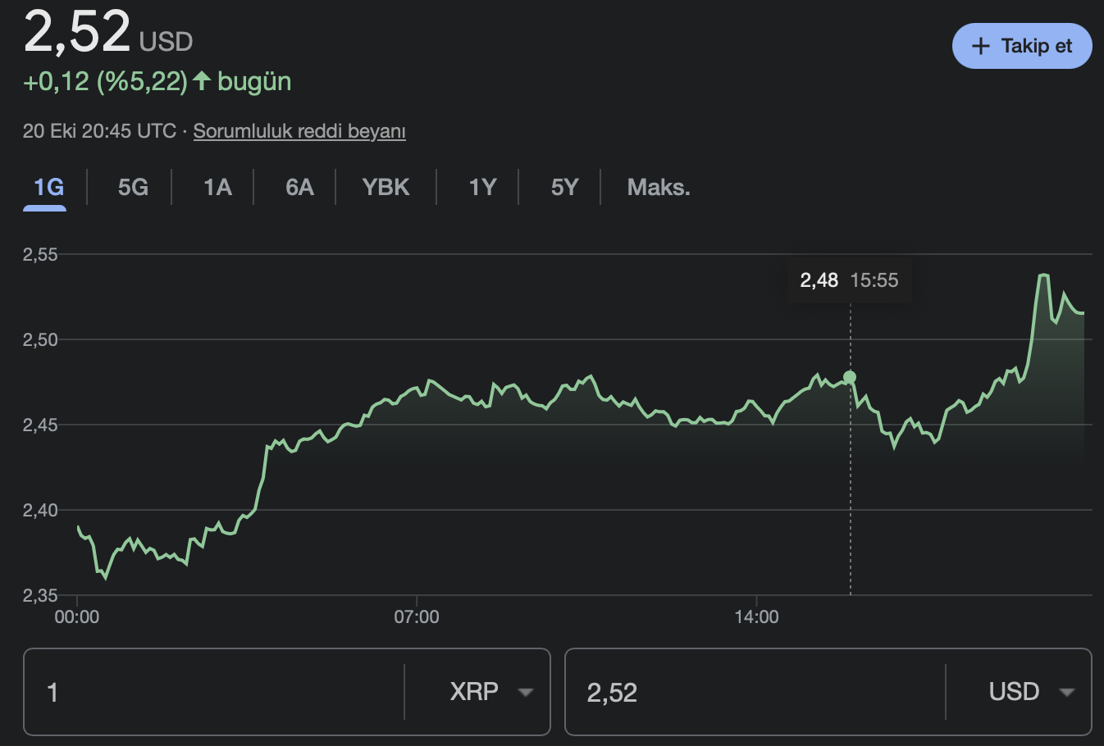Screen dimensions: 1104x746
Task: Focus the USD amount field showing 2,52
Action: tap(755, 693)
